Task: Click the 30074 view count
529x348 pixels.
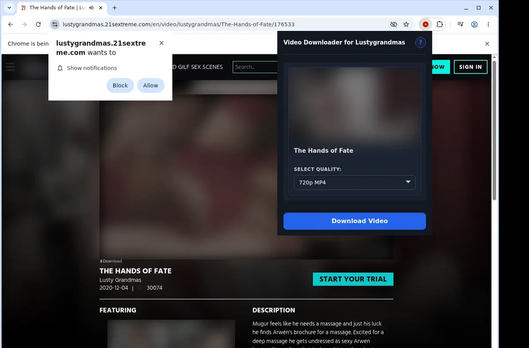Action: pyautogui.click(x=154, y=288)
